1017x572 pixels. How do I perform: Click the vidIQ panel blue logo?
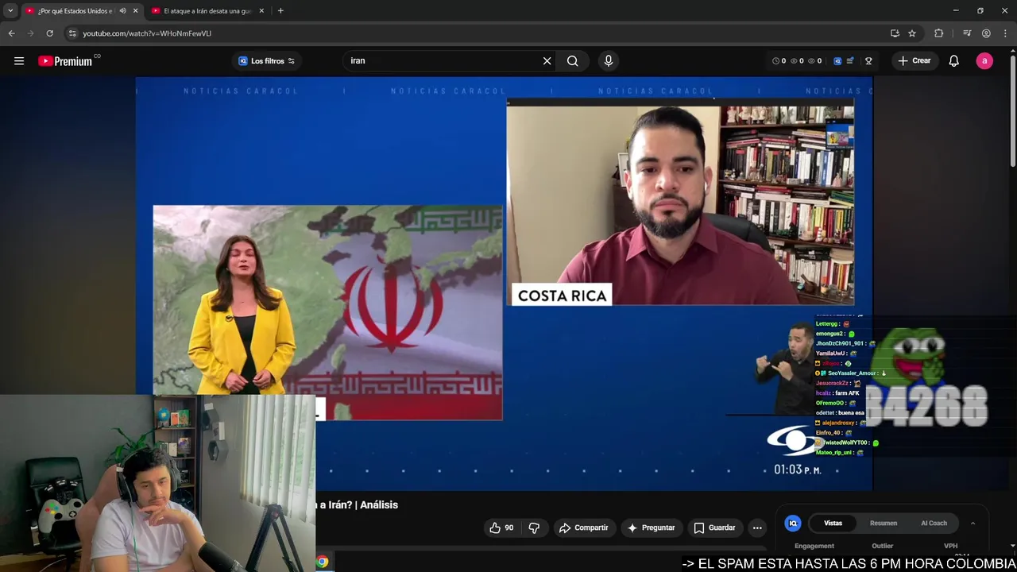click(792, 523)
